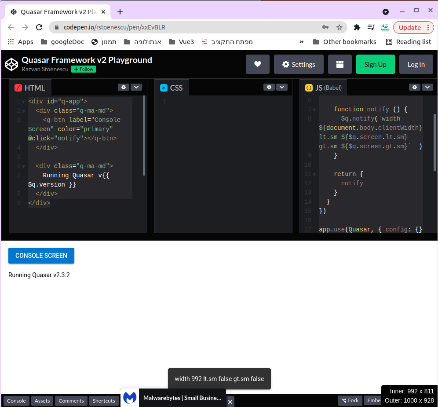The image size is (438, 407).
Task: Click the CodePen logo icon
Action: [11, 65]
